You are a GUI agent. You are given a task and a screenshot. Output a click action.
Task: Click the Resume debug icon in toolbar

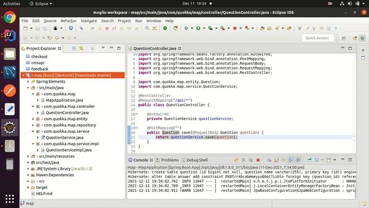[x=92, y=28]
